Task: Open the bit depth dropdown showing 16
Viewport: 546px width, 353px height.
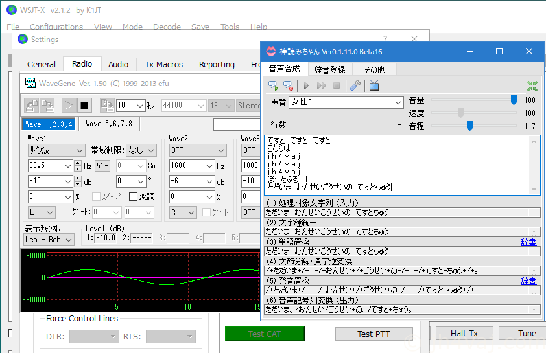Action: pos(220,106)
